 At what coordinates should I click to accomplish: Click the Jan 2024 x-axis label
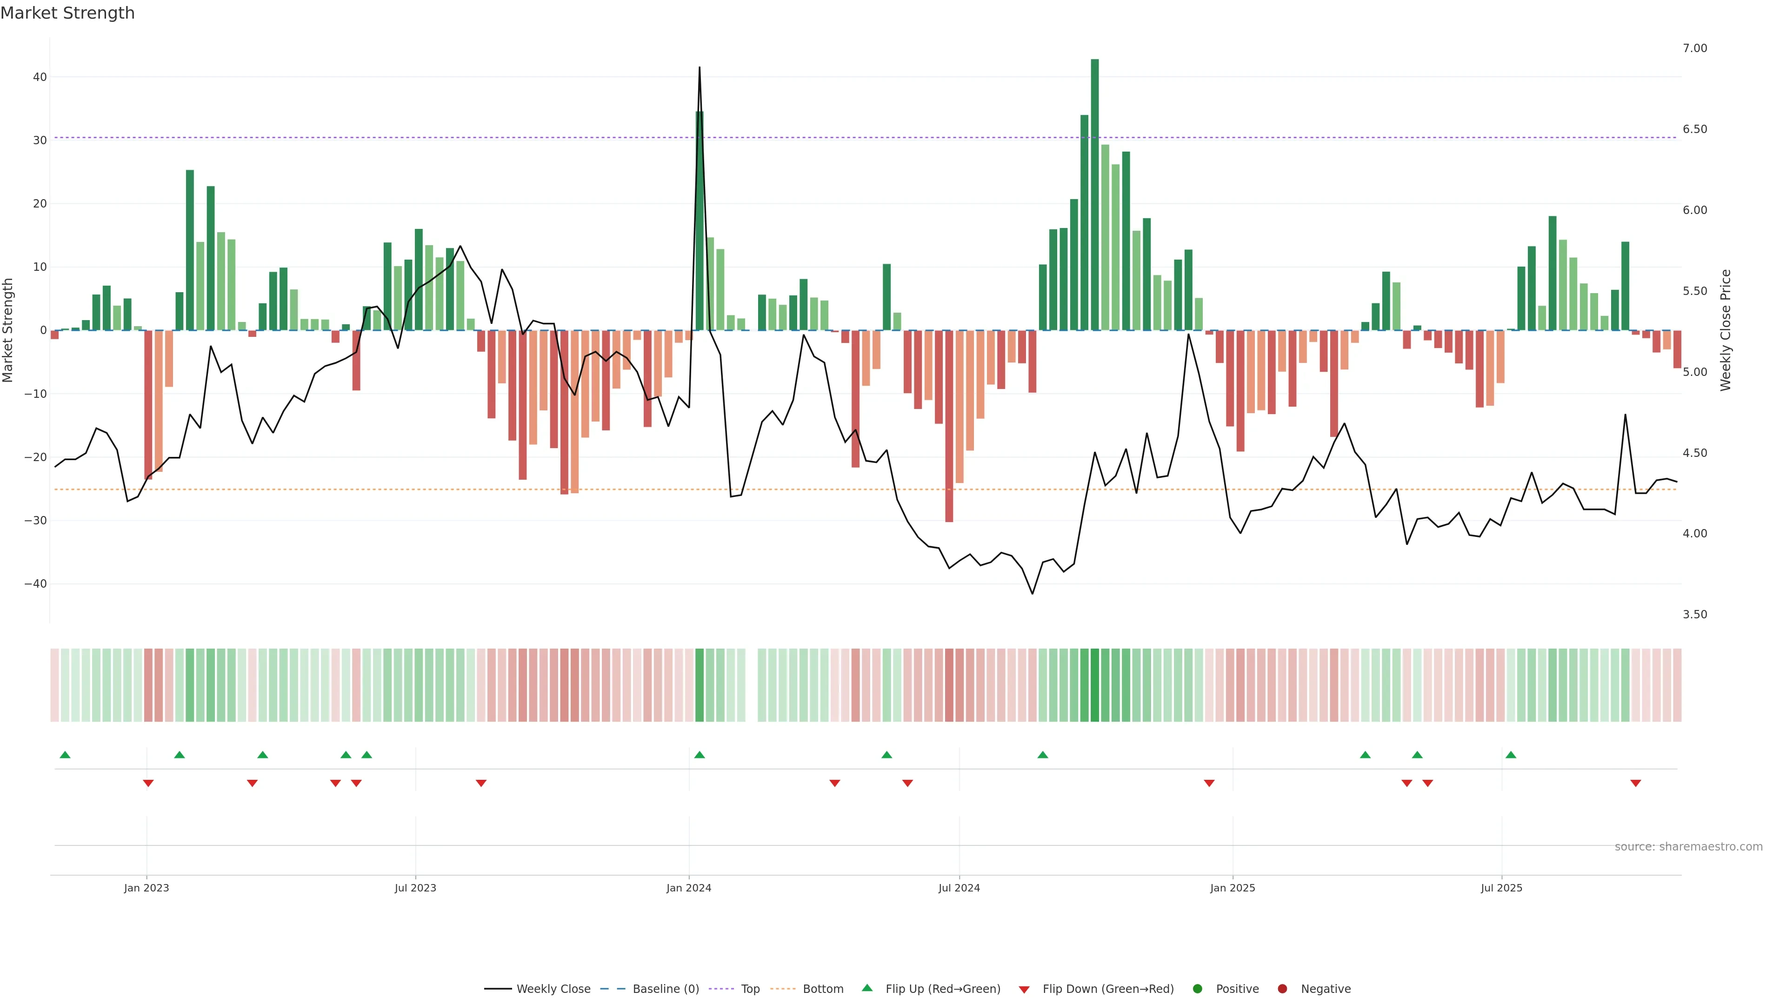pos(688,888)
